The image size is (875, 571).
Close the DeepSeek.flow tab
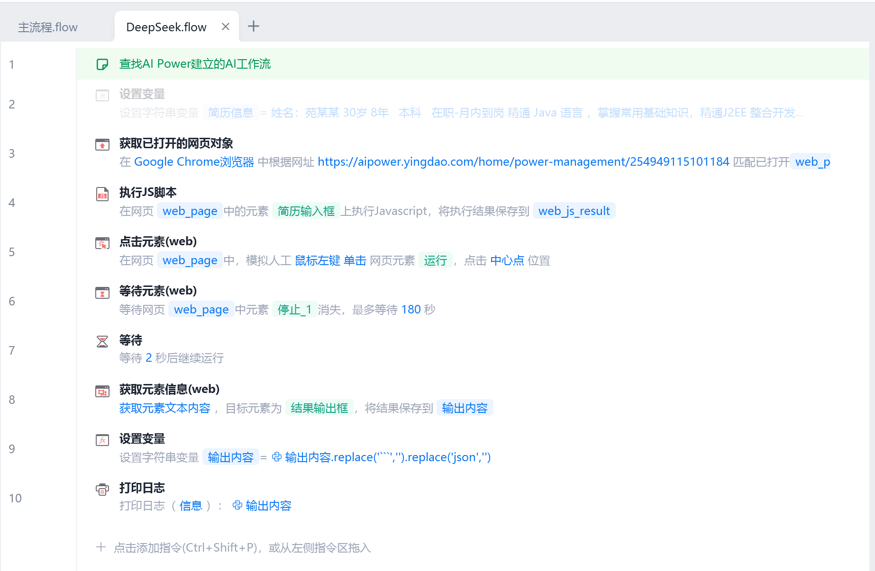coord(226,27)
